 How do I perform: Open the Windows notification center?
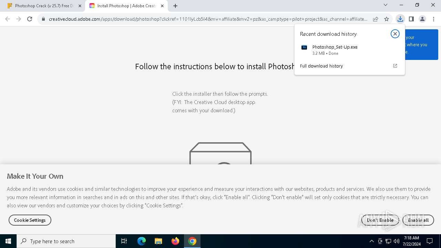[430, 241]
